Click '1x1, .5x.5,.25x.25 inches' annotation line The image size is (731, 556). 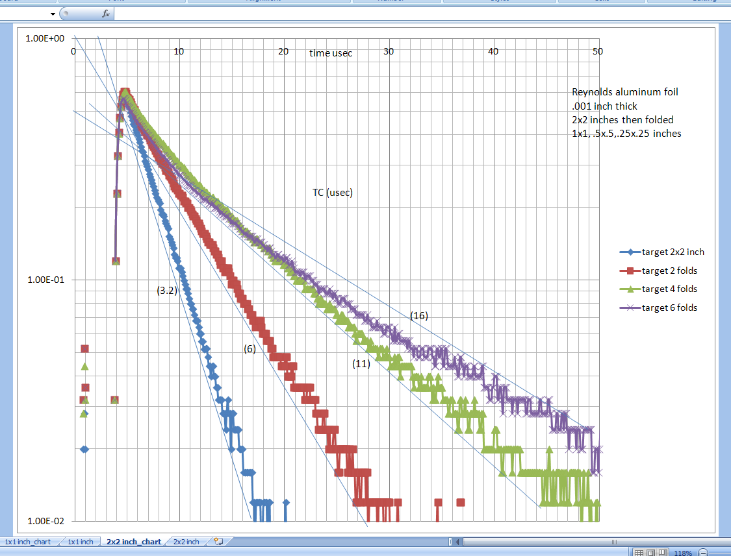coord(626,134)
